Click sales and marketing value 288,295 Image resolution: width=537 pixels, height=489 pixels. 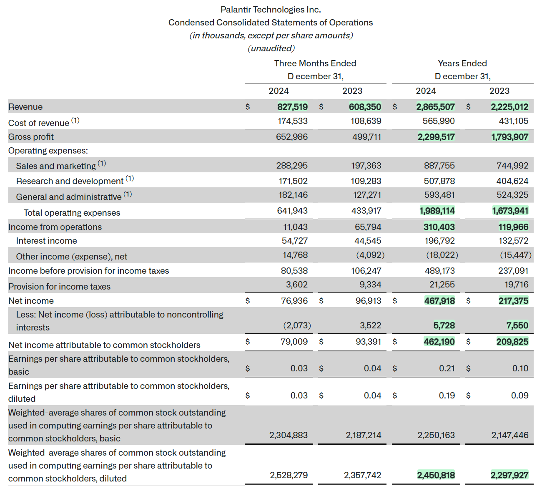[x=292, y=166]
